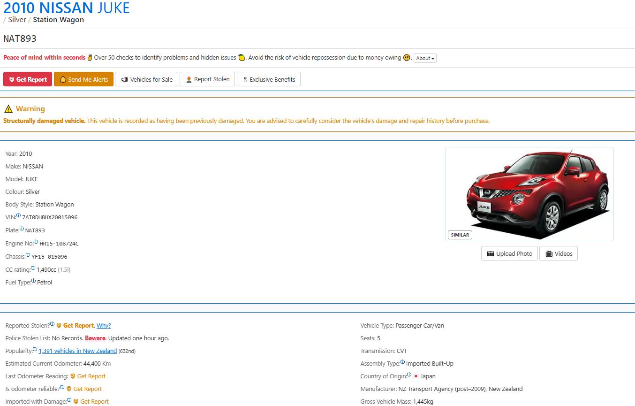This screenshot has width=635, height=406.
Task: Open the info icon next to Imported with Damage
Action: (x=69, y=400)
